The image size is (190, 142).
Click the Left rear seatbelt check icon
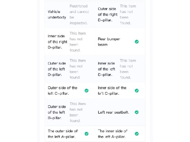(x=137, y=112)
